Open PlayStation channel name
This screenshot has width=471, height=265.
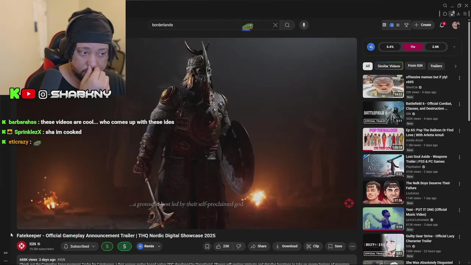pyautogui.click(x=413, y=167)
